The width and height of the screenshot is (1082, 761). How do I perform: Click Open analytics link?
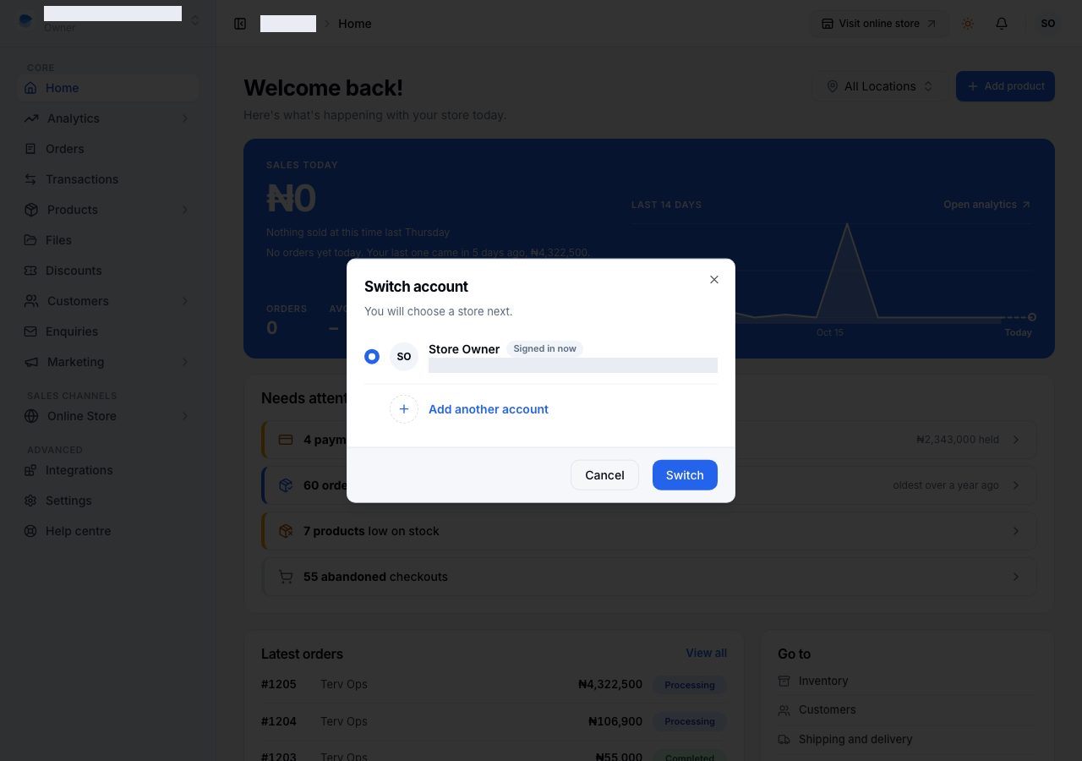tap(987, 205)
